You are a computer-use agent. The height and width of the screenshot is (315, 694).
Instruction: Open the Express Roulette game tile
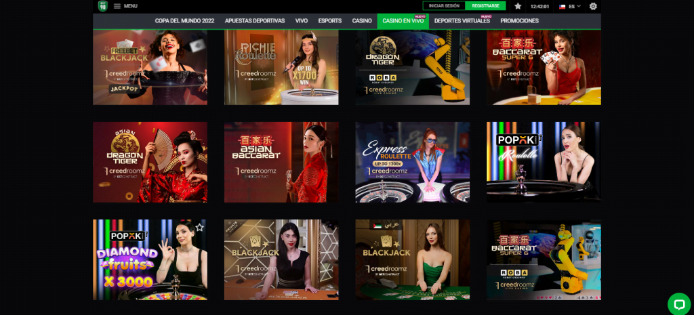tap(412, 162)
